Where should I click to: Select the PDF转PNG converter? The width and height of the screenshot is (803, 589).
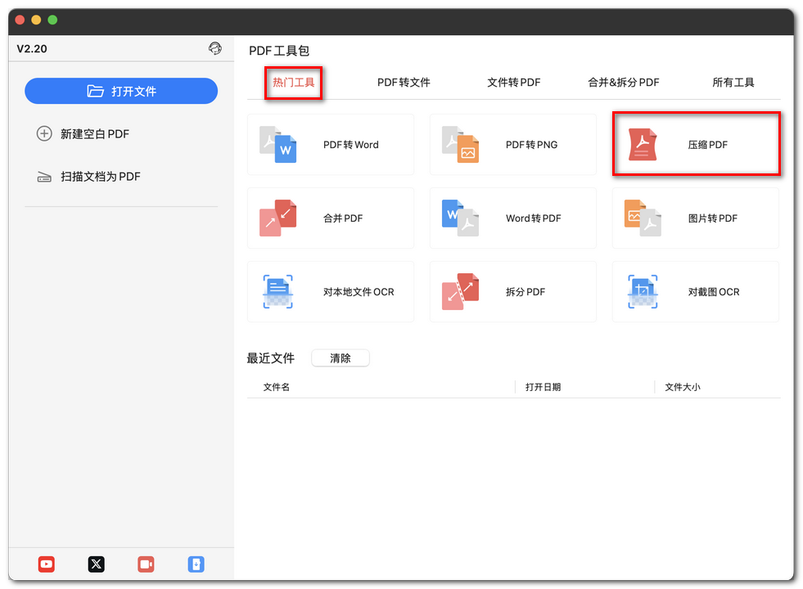pos(512,144)
